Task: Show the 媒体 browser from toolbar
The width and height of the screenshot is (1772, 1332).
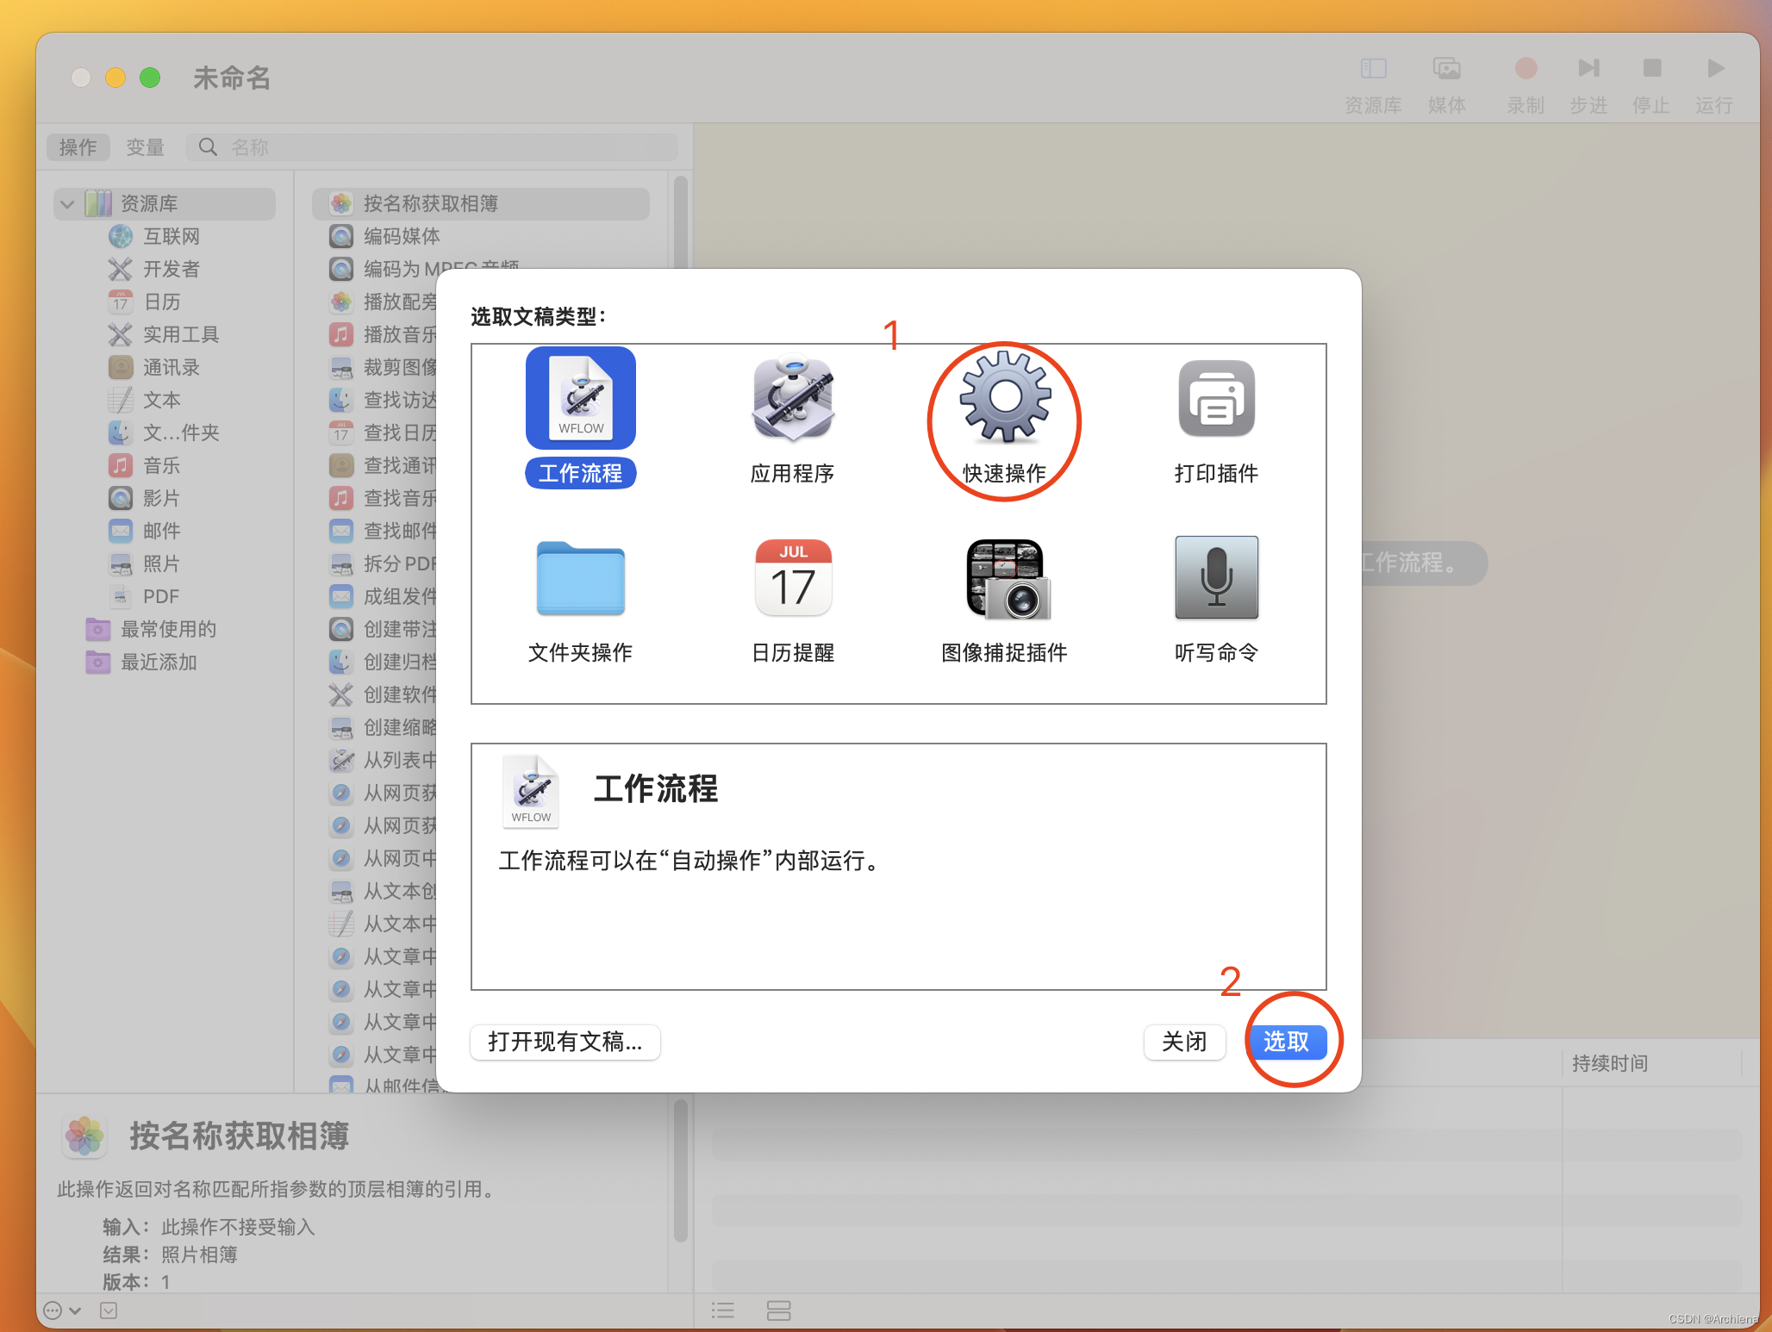Action: click(1446, 69)
